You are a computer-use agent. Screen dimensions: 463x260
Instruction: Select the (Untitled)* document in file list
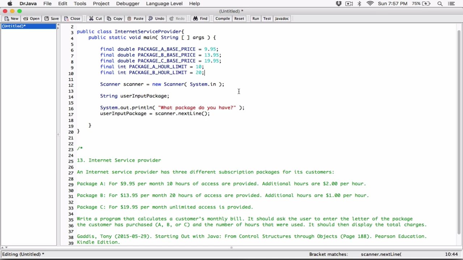[29, 26]
